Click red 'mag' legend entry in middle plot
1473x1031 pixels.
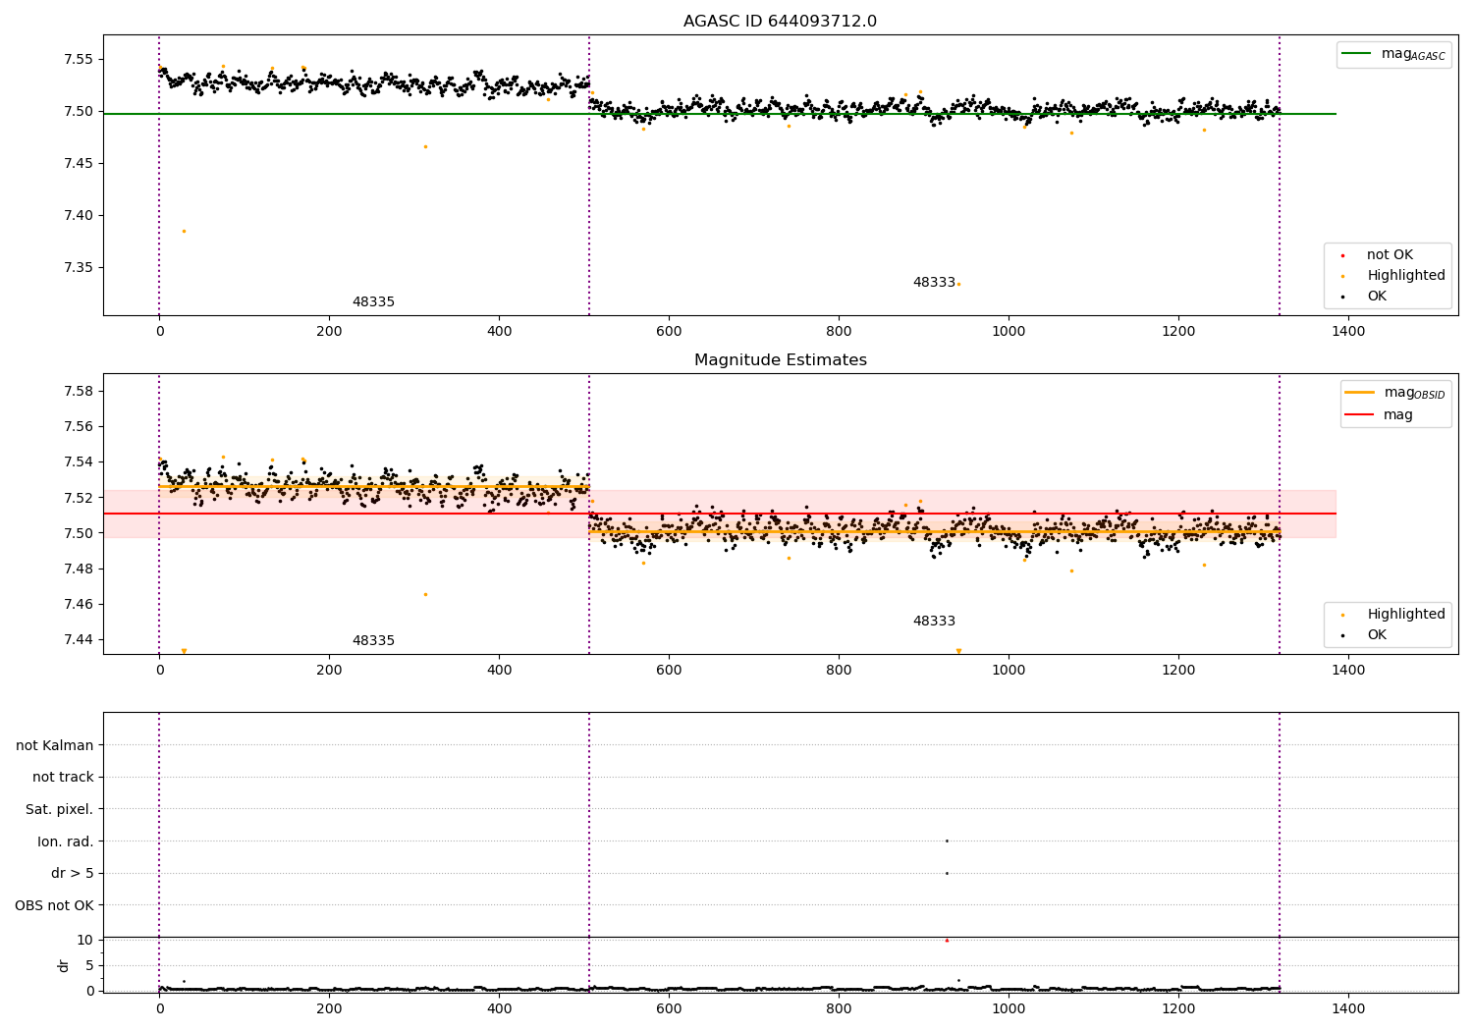tap(1379, 415)
